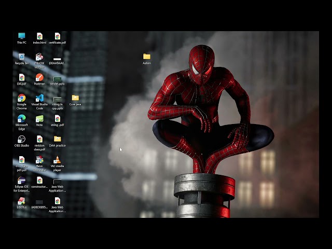The image size is (332, 249).
Task: Select the {A0BD0895... file icon
Action: [39, 204]
